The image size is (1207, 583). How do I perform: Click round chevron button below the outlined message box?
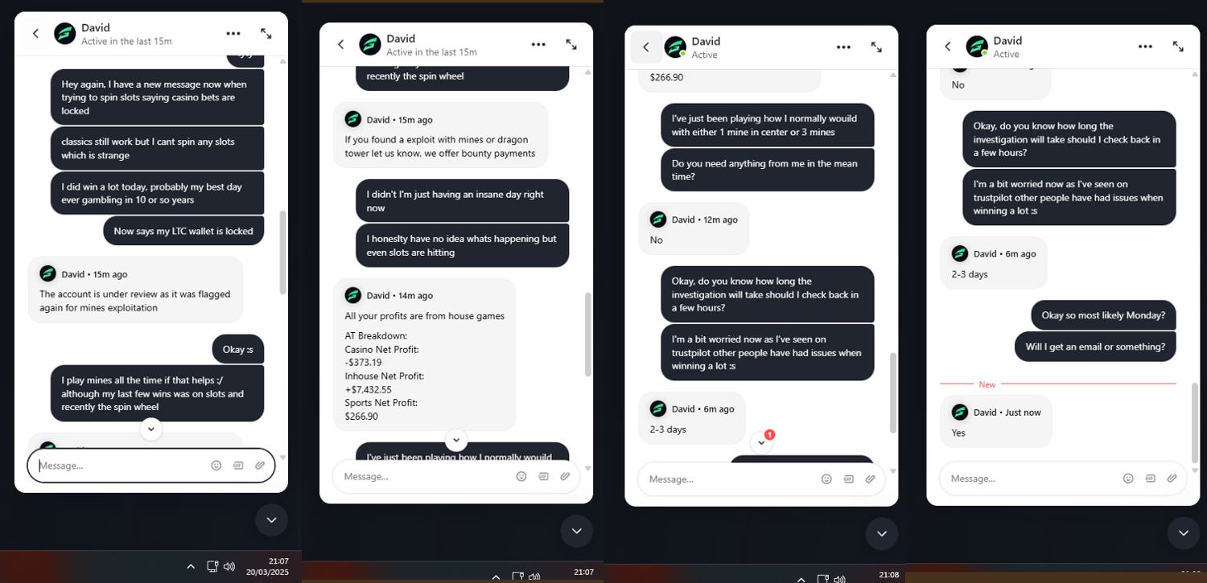click(271, 520)
